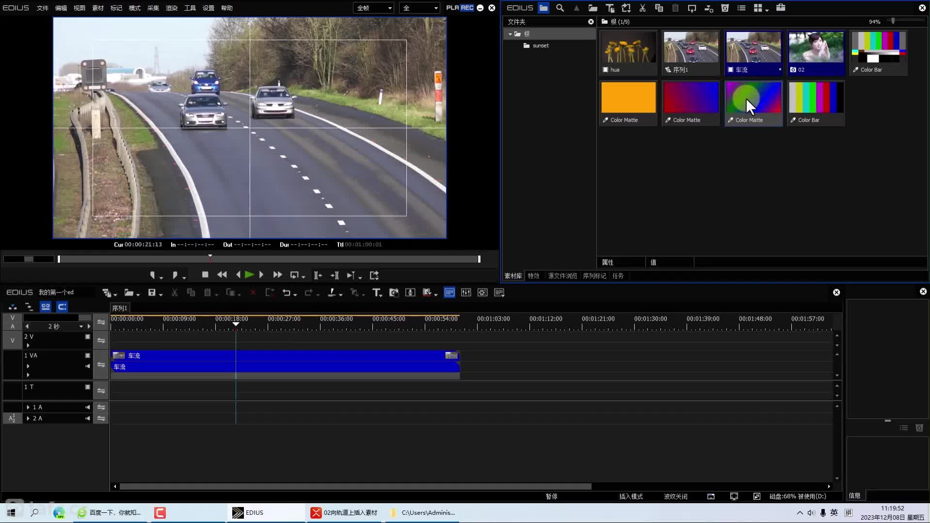Toggle 1 VA track lock box
930x523 pixels.
[88, 355]
